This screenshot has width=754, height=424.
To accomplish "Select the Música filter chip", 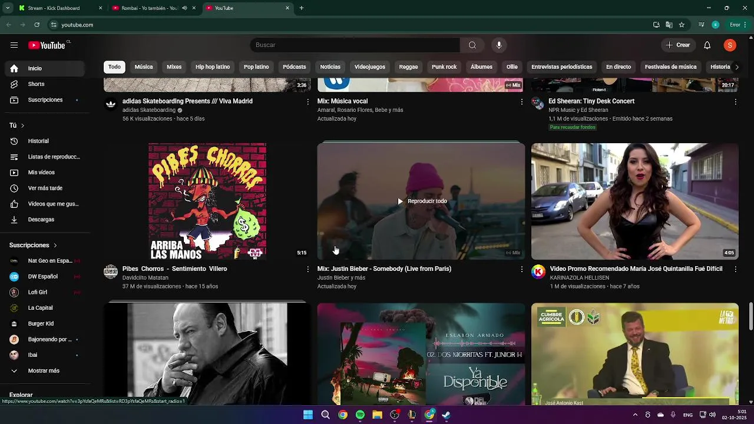I will click(144, 67).
